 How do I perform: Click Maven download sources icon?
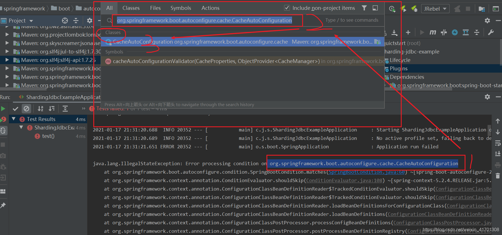(395, 33)
